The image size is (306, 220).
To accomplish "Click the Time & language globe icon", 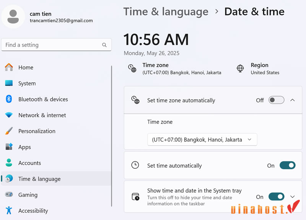I will 9,179.
